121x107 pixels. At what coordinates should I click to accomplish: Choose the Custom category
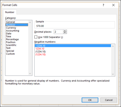(x=10, y=54)
